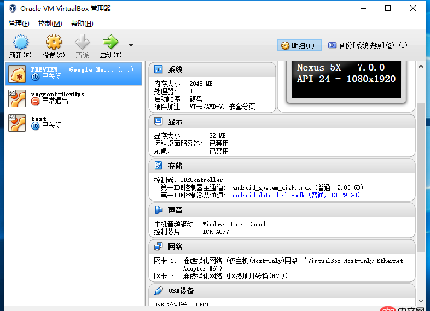This screenshot has width=430, height=311.
Task: Open 设置 (Settings) gear icon
Action: [53, 43]
